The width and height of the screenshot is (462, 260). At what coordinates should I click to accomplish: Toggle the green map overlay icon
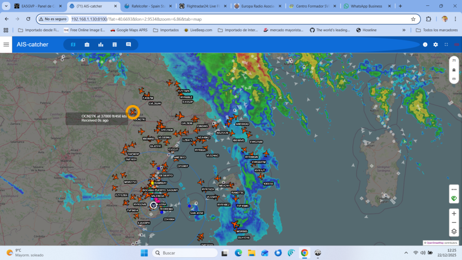454,199
